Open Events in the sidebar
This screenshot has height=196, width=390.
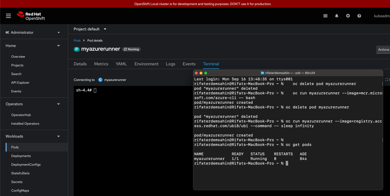[x=16, y=91]
